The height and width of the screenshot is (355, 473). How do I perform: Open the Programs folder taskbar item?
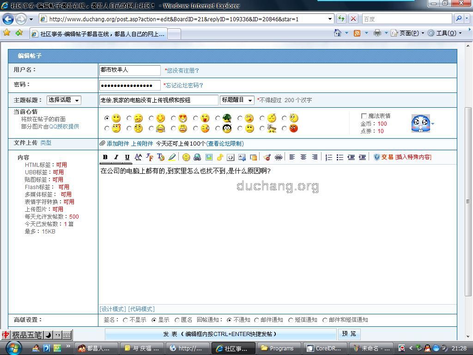pos(279,348)
